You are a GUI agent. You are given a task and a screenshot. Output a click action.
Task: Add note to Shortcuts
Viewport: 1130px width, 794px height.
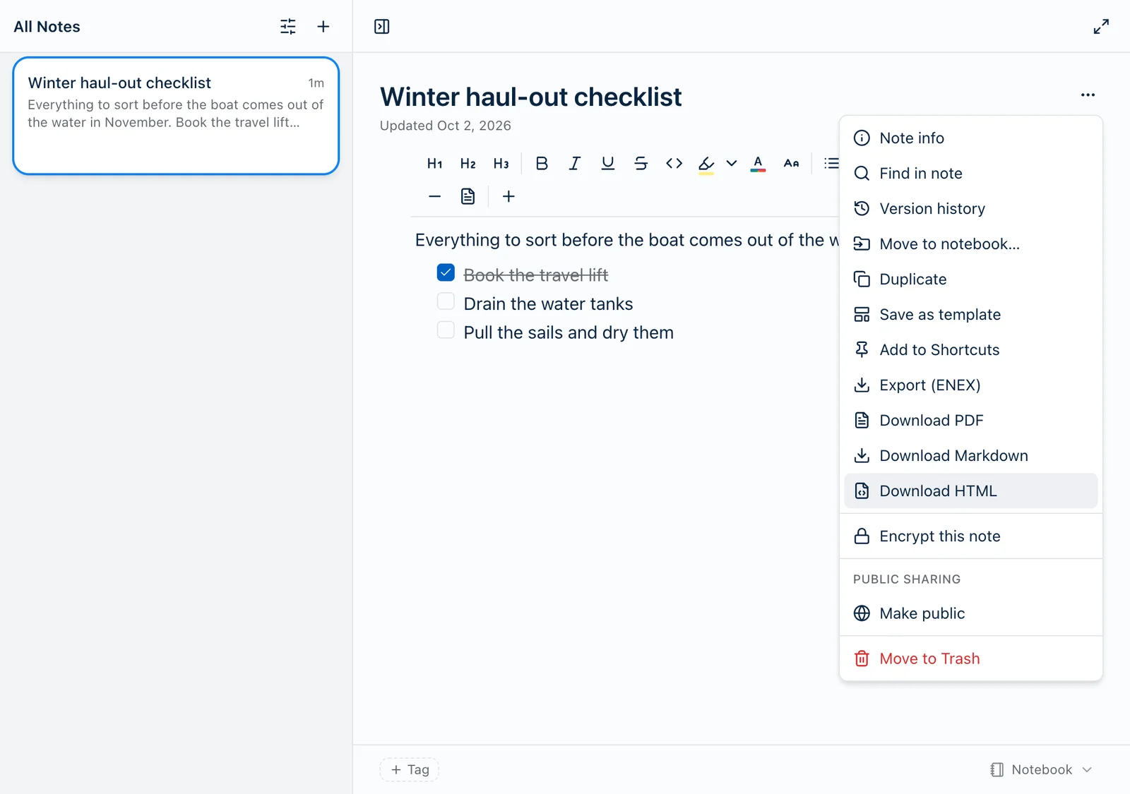(x=970, y=350)
